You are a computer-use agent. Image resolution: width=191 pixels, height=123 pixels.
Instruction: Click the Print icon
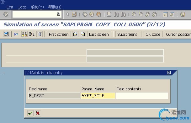point(109,14)
